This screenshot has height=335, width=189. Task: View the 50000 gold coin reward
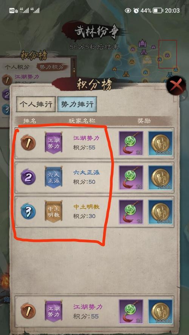160,212
